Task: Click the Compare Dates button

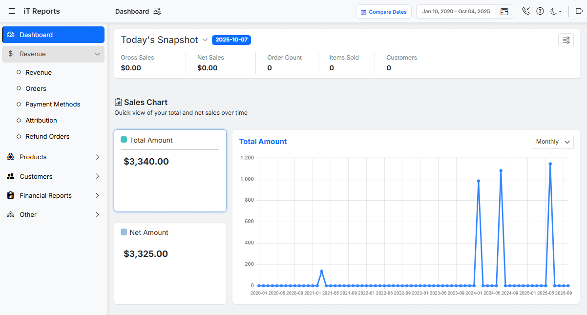Action: pyautogui.click(x=384, y=12)
